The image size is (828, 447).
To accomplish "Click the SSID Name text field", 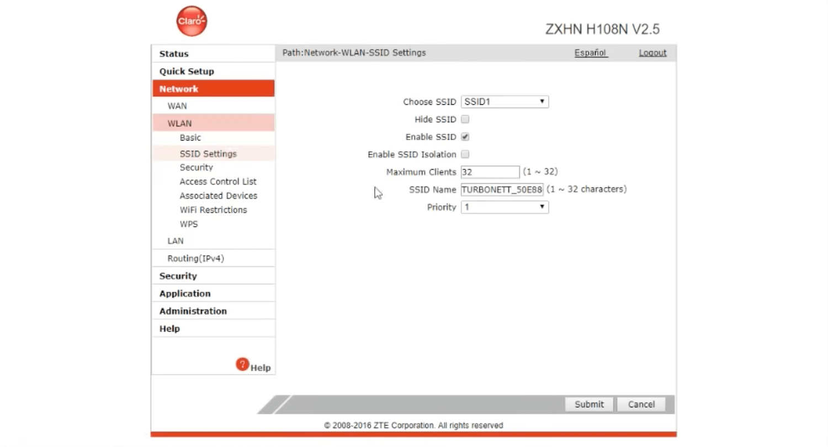I will [x=502, y=190].
